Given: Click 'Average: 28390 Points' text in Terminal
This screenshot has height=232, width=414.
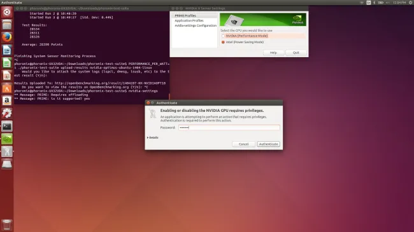Looking at the screenshot, I should pos(42,44).
